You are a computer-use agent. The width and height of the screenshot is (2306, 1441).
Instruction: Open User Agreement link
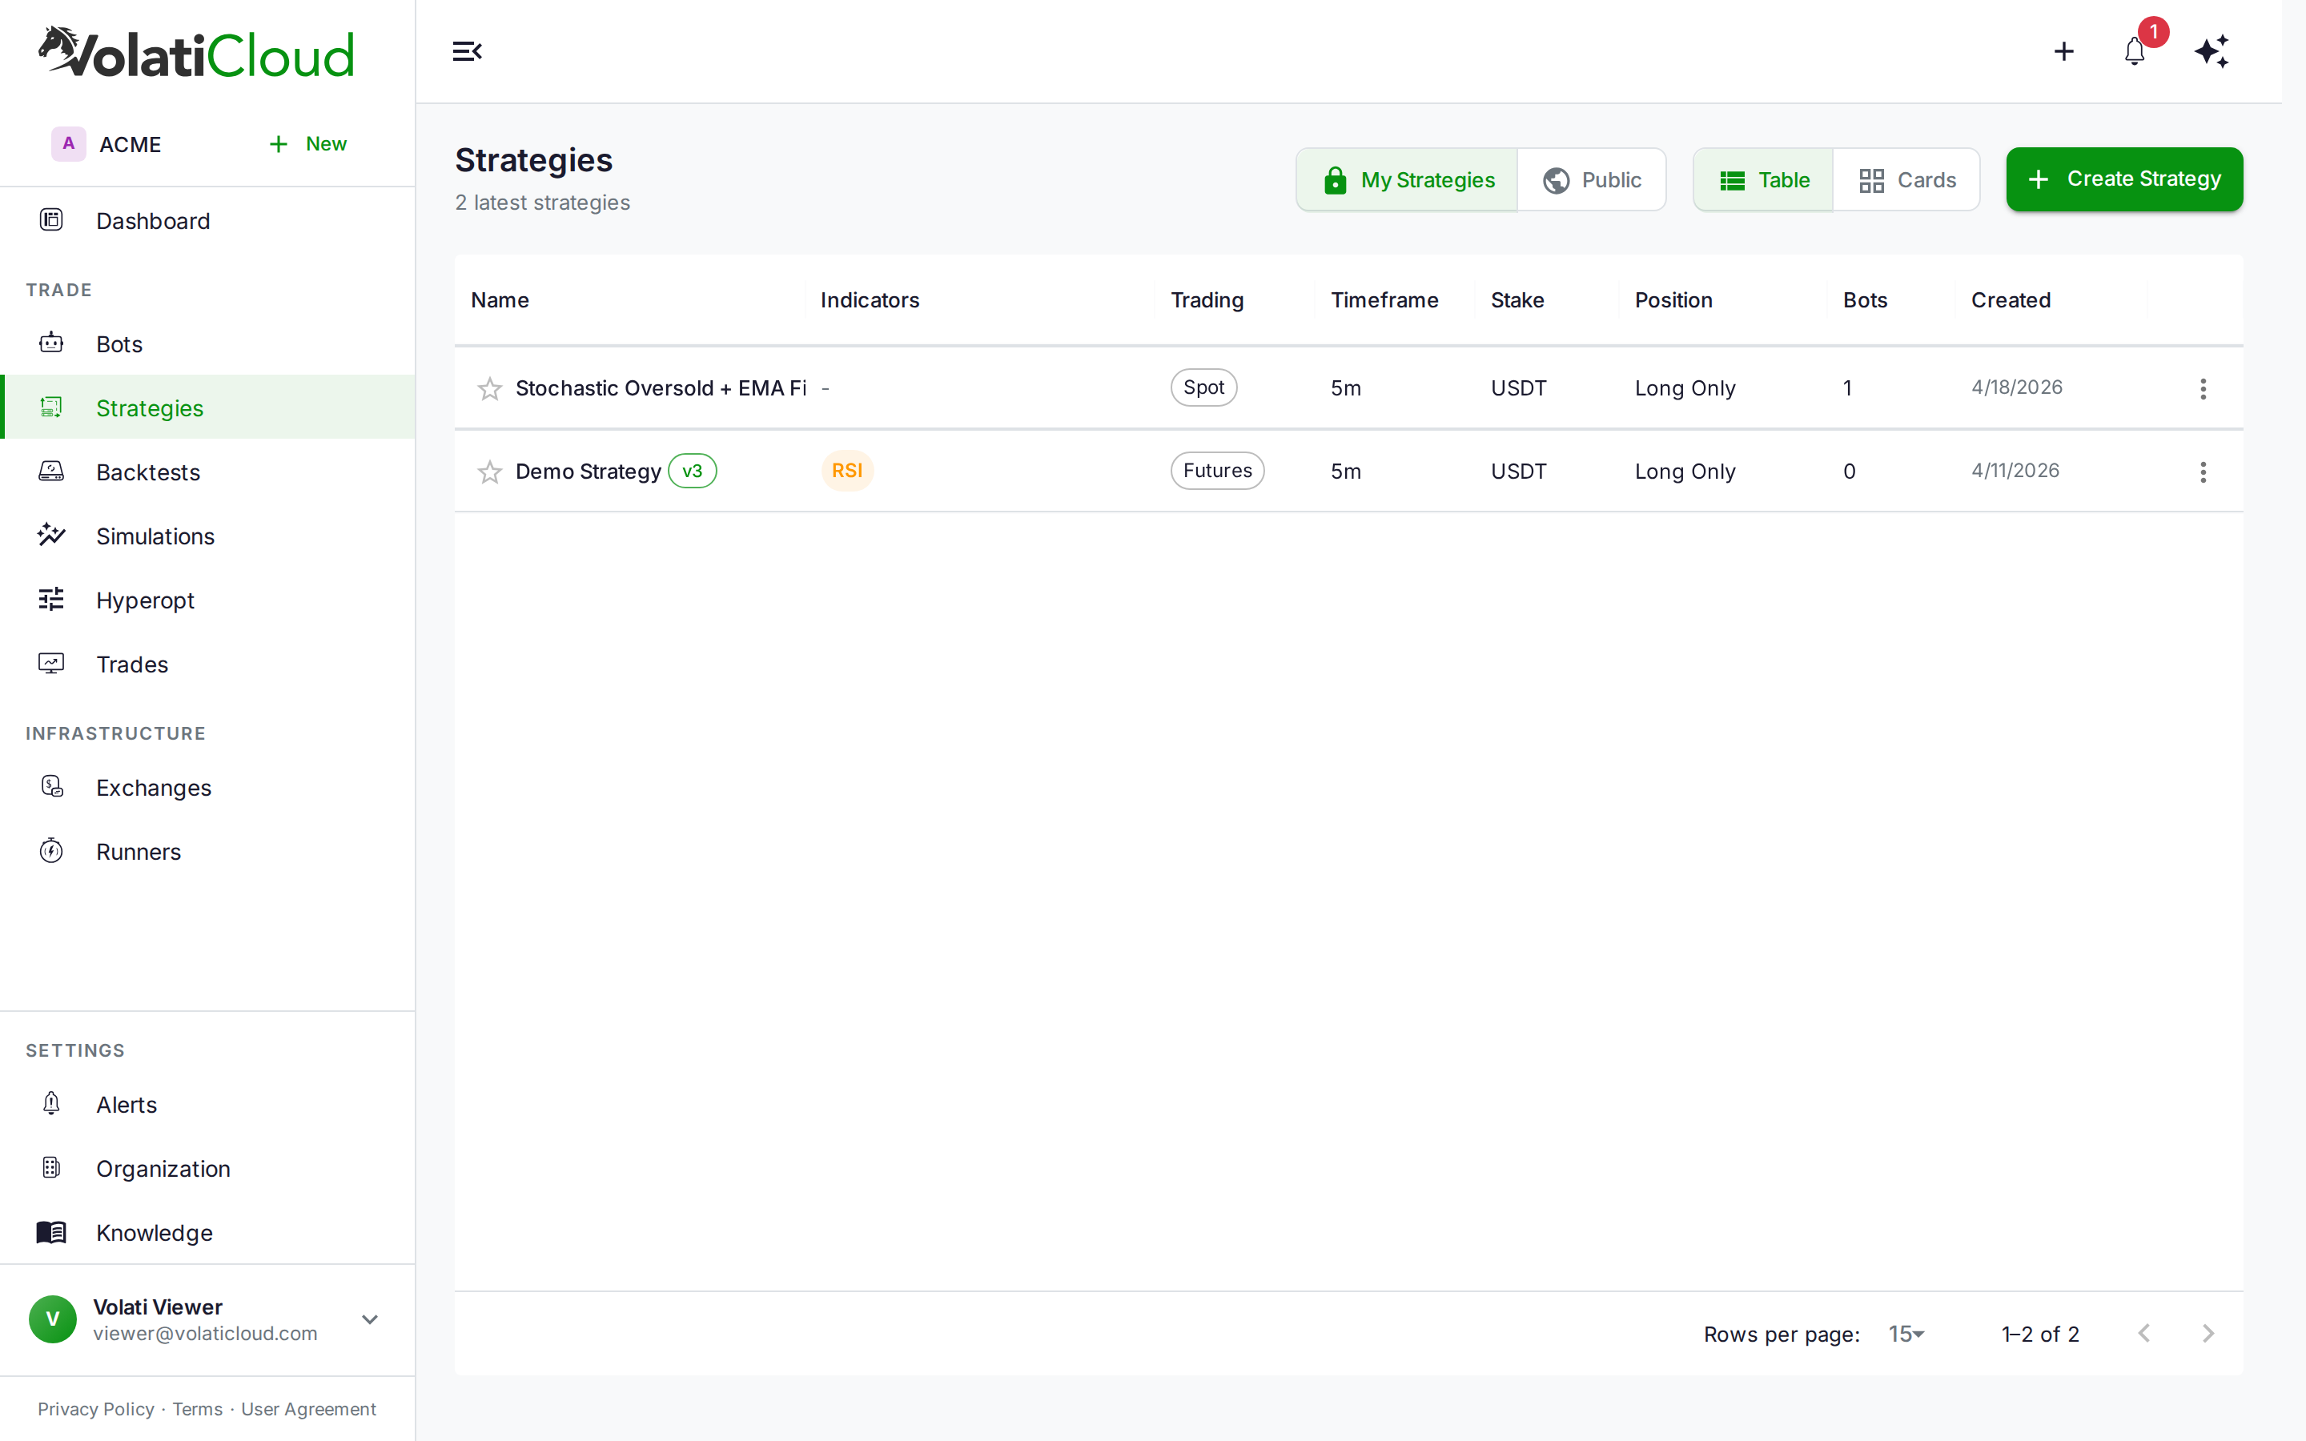tap(309, 1409)
